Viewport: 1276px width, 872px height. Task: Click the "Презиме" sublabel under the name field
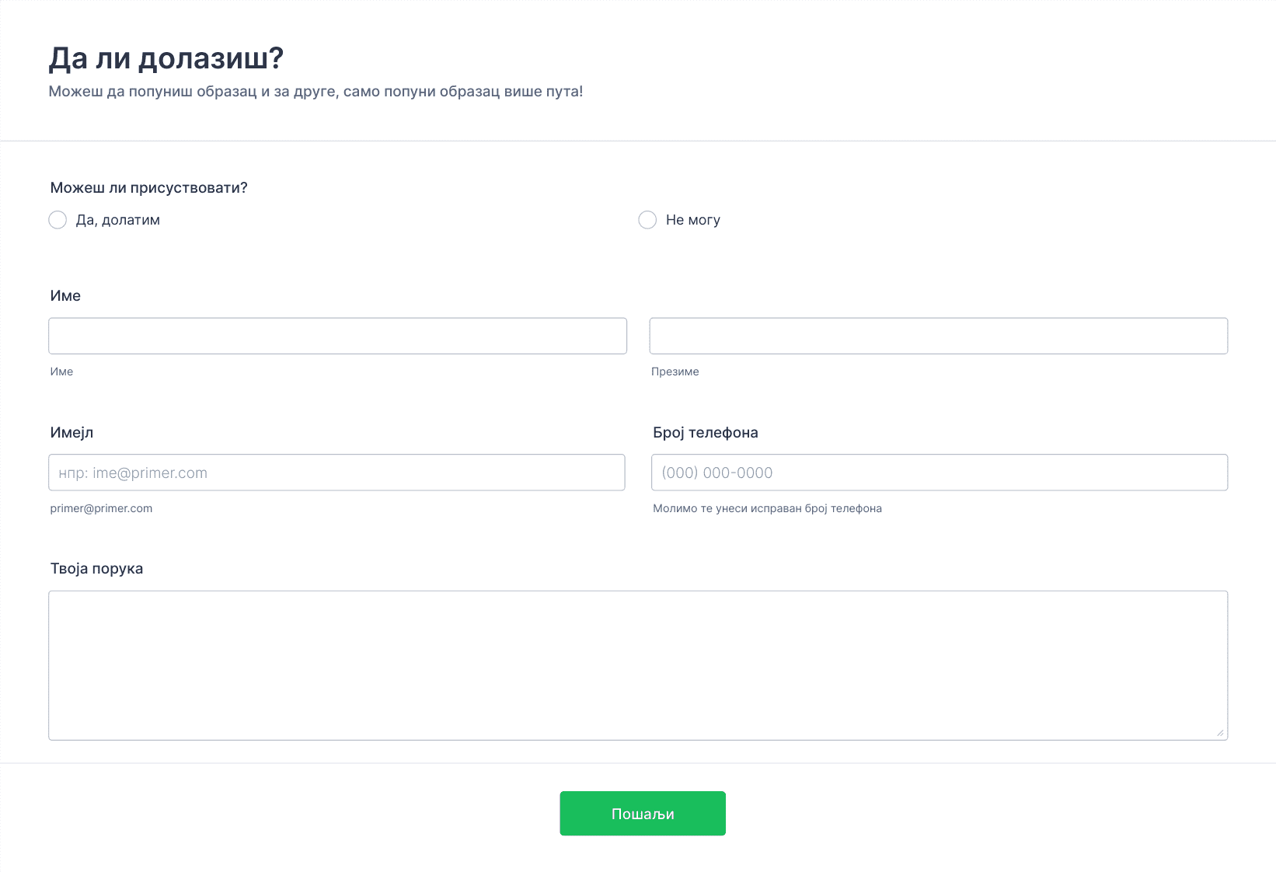coord(675,371)
